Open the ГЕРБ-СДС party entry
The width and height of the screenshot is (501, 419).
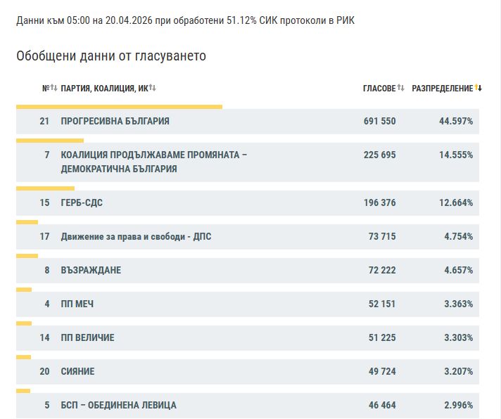(x=82, y=203)
